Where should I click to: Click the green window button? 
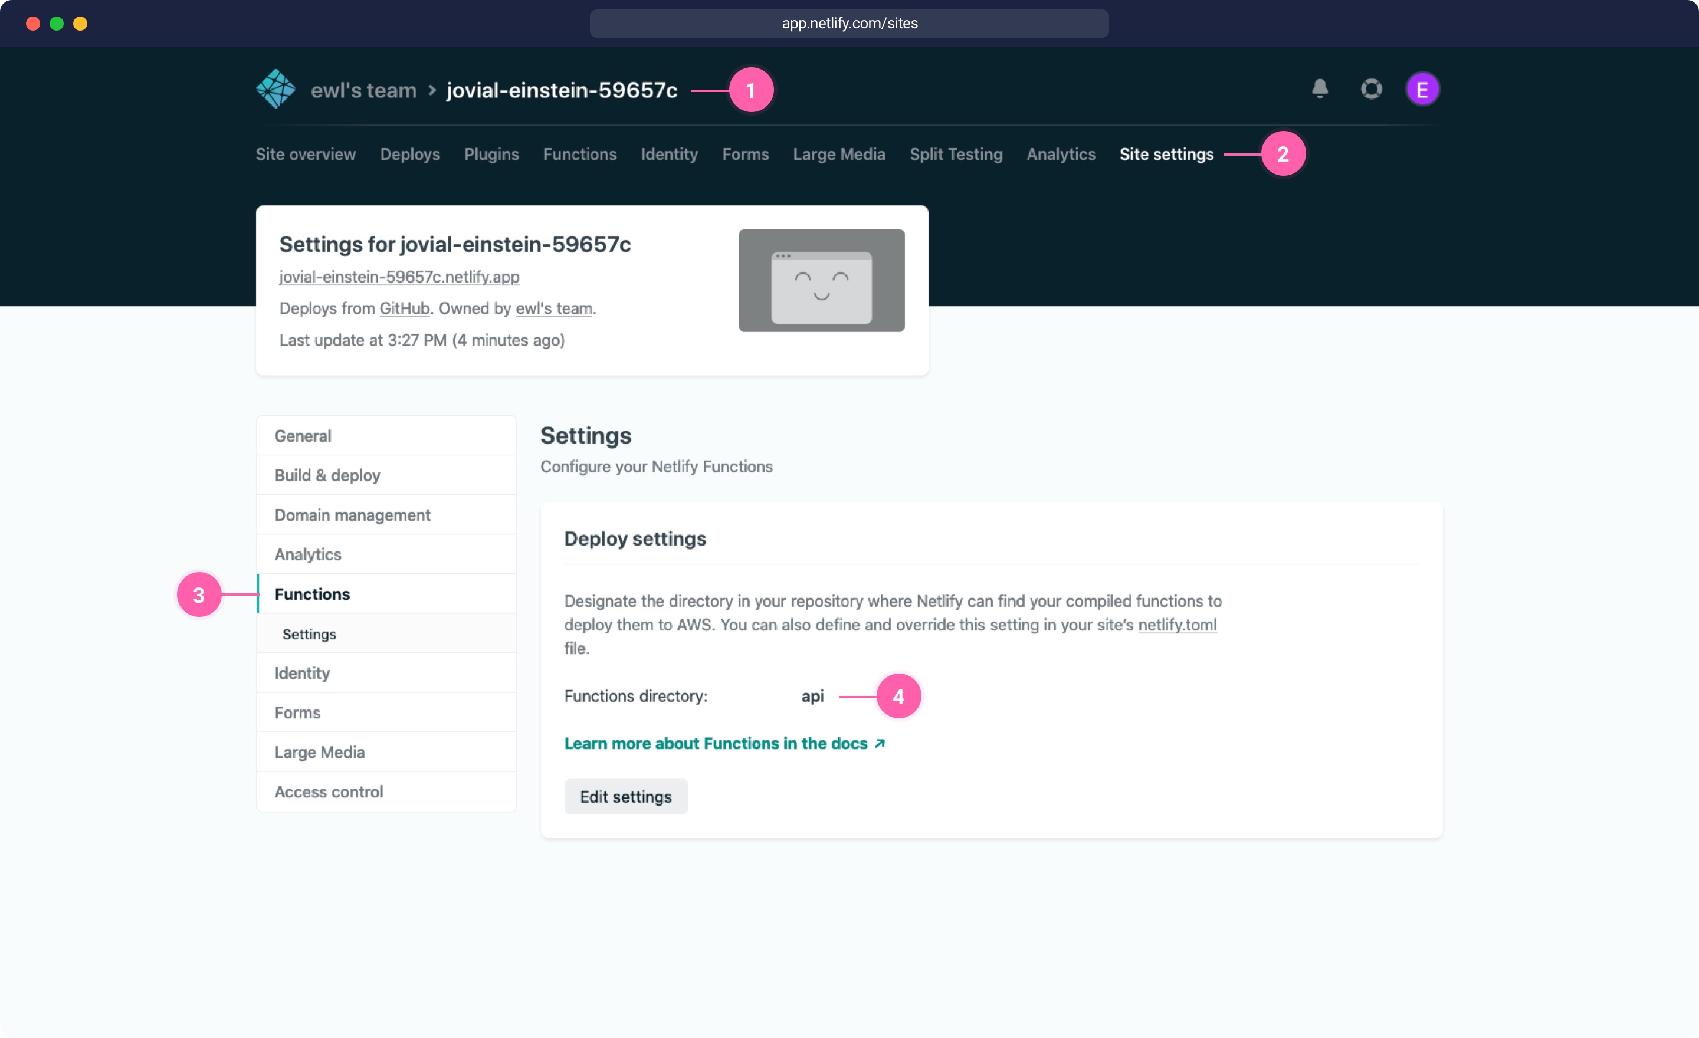[57, 24]
